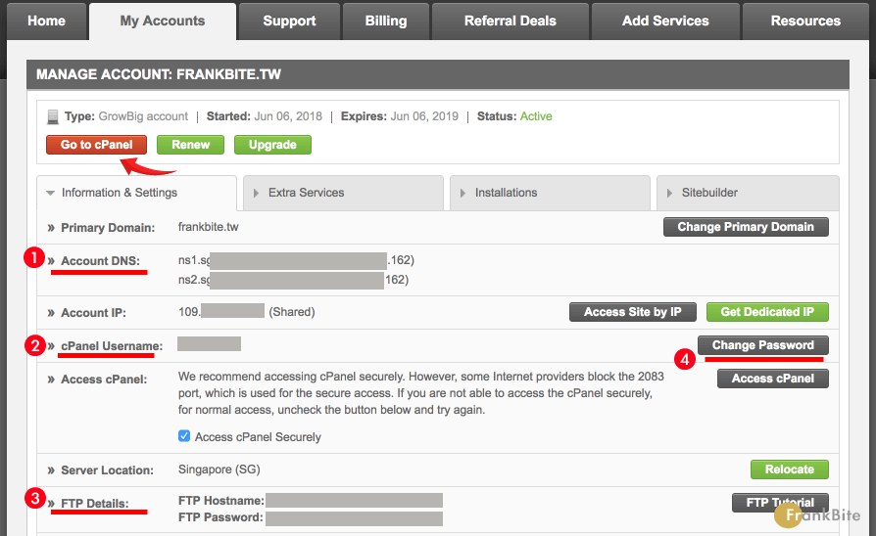Click the Relocate button
Image resolution: width=876 pixels, height=536 pixels.
(x=790, y=469)
